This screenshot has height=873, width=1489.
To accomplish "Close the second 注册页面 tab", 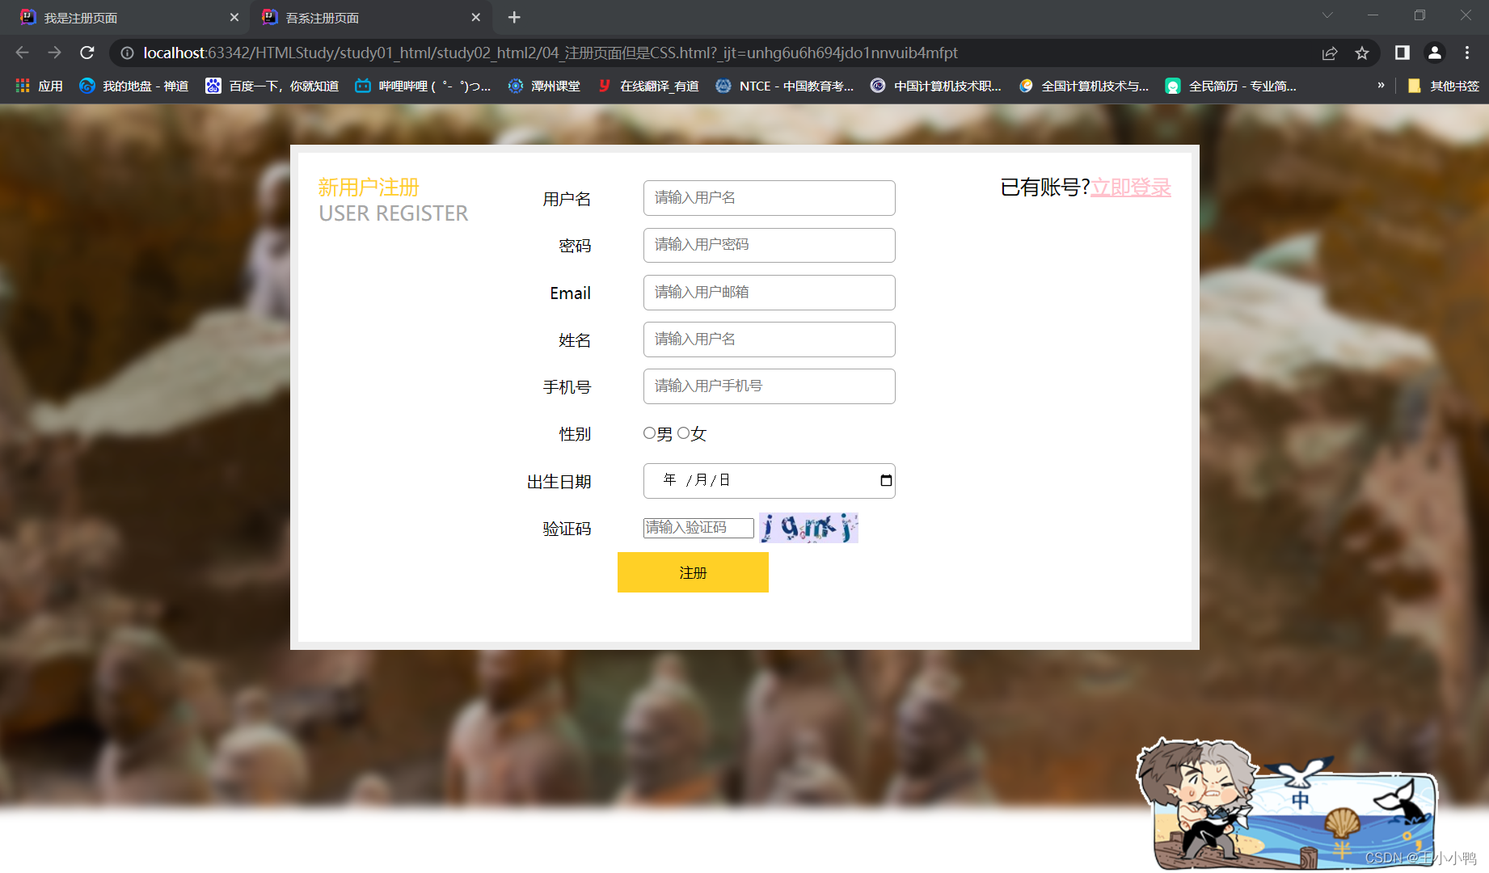I will tap(476, 17).
